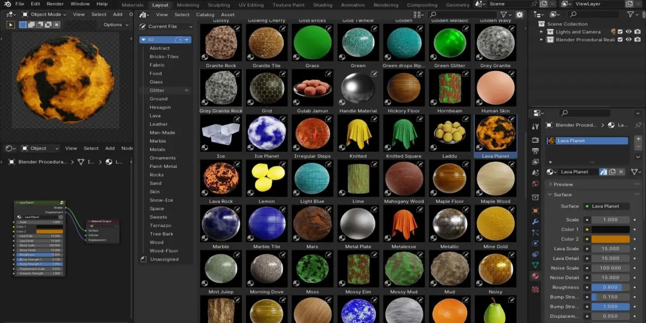Adjust the Roughness 0.800 slider
The height and width of the screenshot is (323, 646).
(x=610, y=287)
